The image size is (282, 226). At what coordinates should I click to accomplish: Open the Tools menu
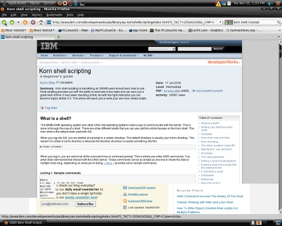69,15
